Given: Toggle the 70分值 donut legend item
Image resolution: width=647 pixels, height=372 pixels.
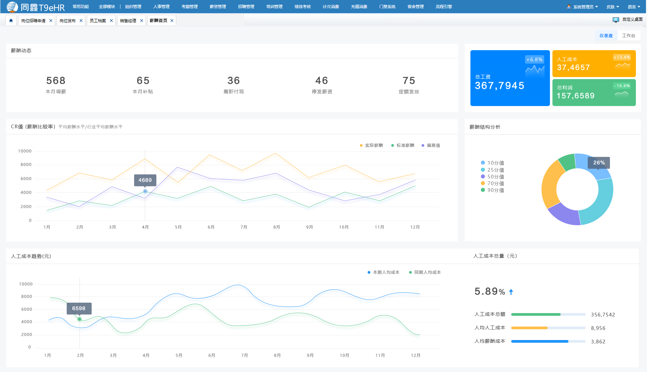Looking at the screenshot, I should pyautogui.click(x=492, y=183).
